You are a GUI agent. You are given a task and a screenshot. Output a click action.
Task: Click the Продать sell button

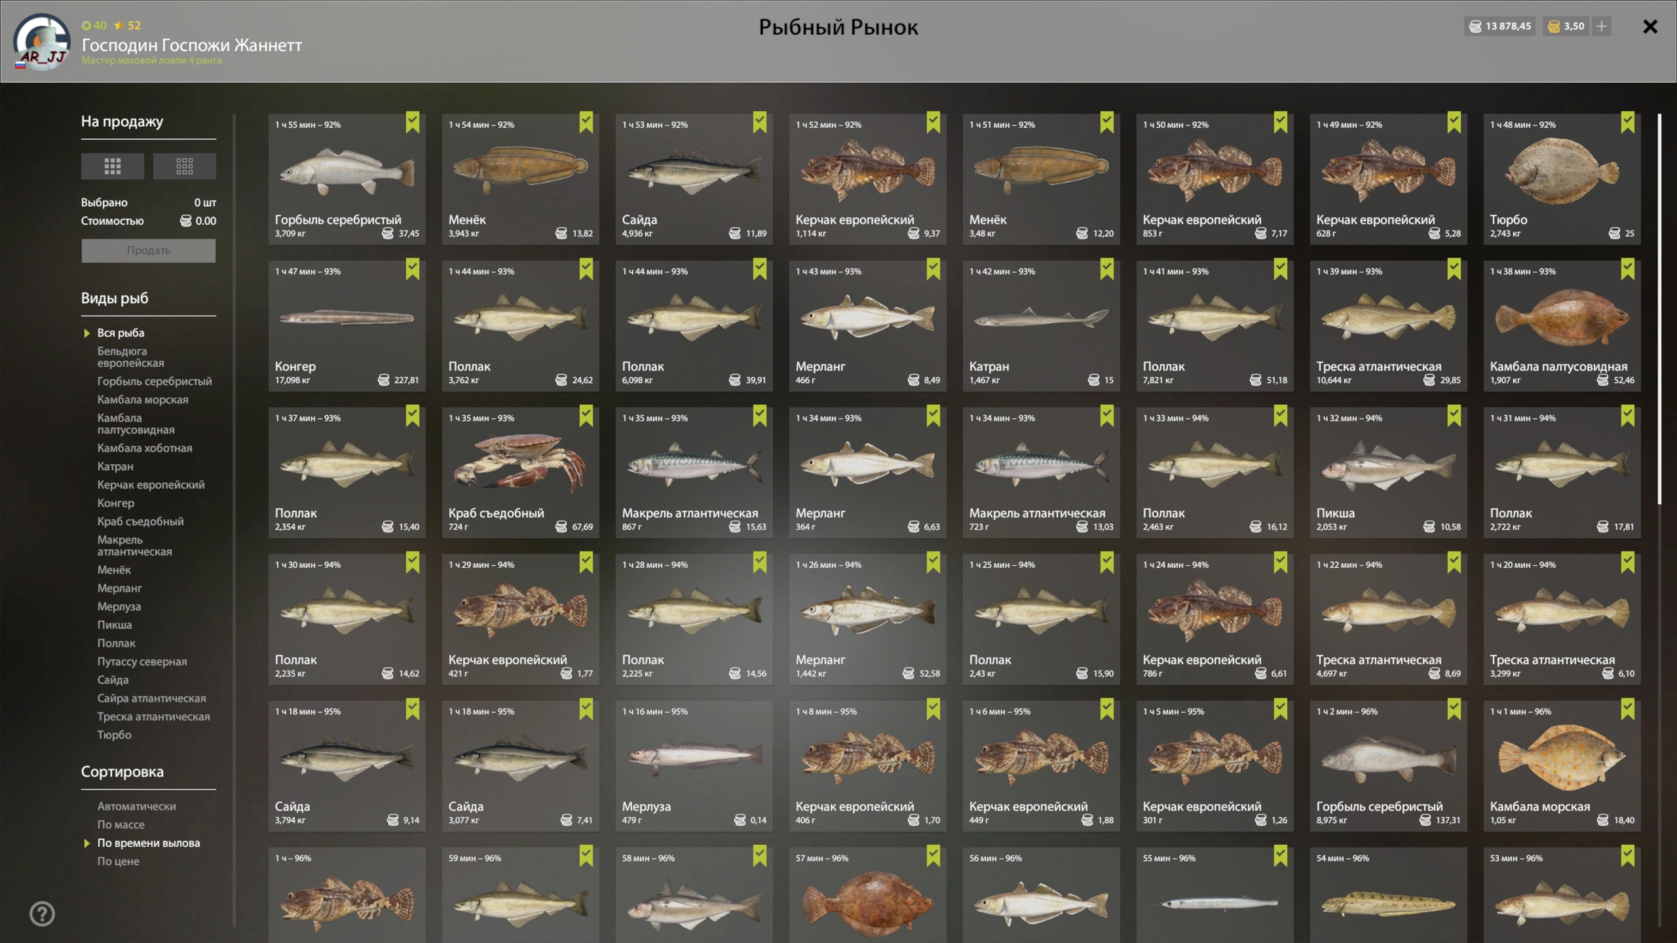point(149,250)
